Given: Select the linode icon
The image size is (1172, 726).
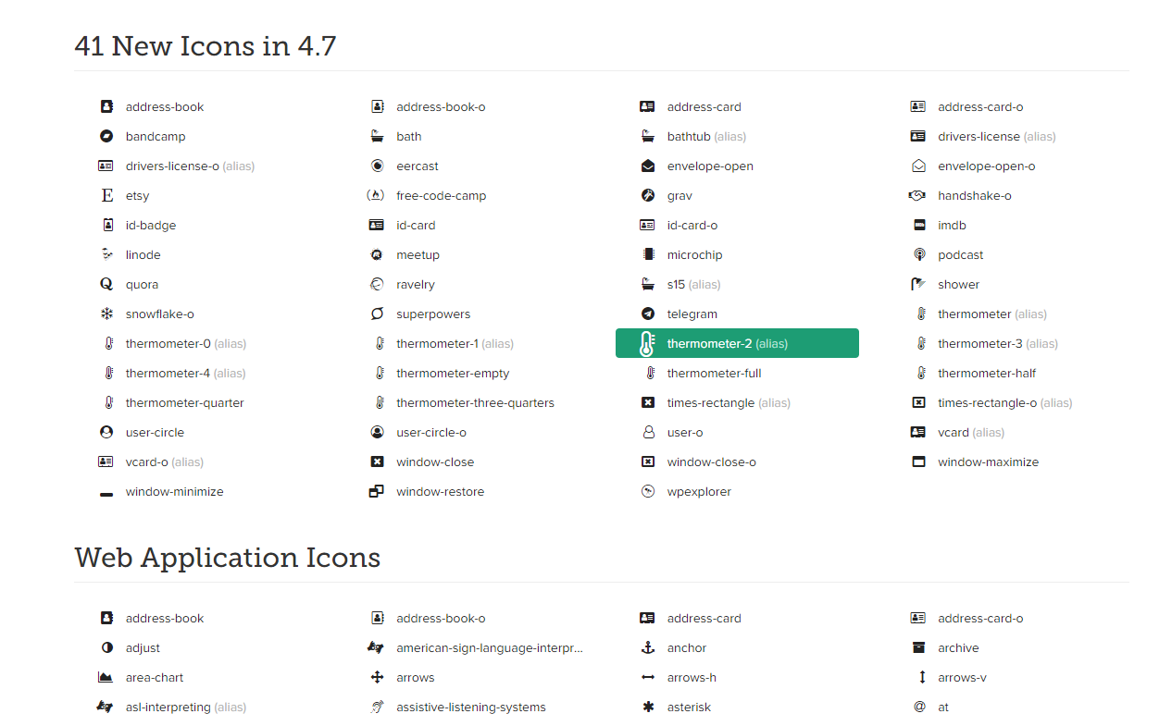Looking at the screenshot, I should pos(106,255).
